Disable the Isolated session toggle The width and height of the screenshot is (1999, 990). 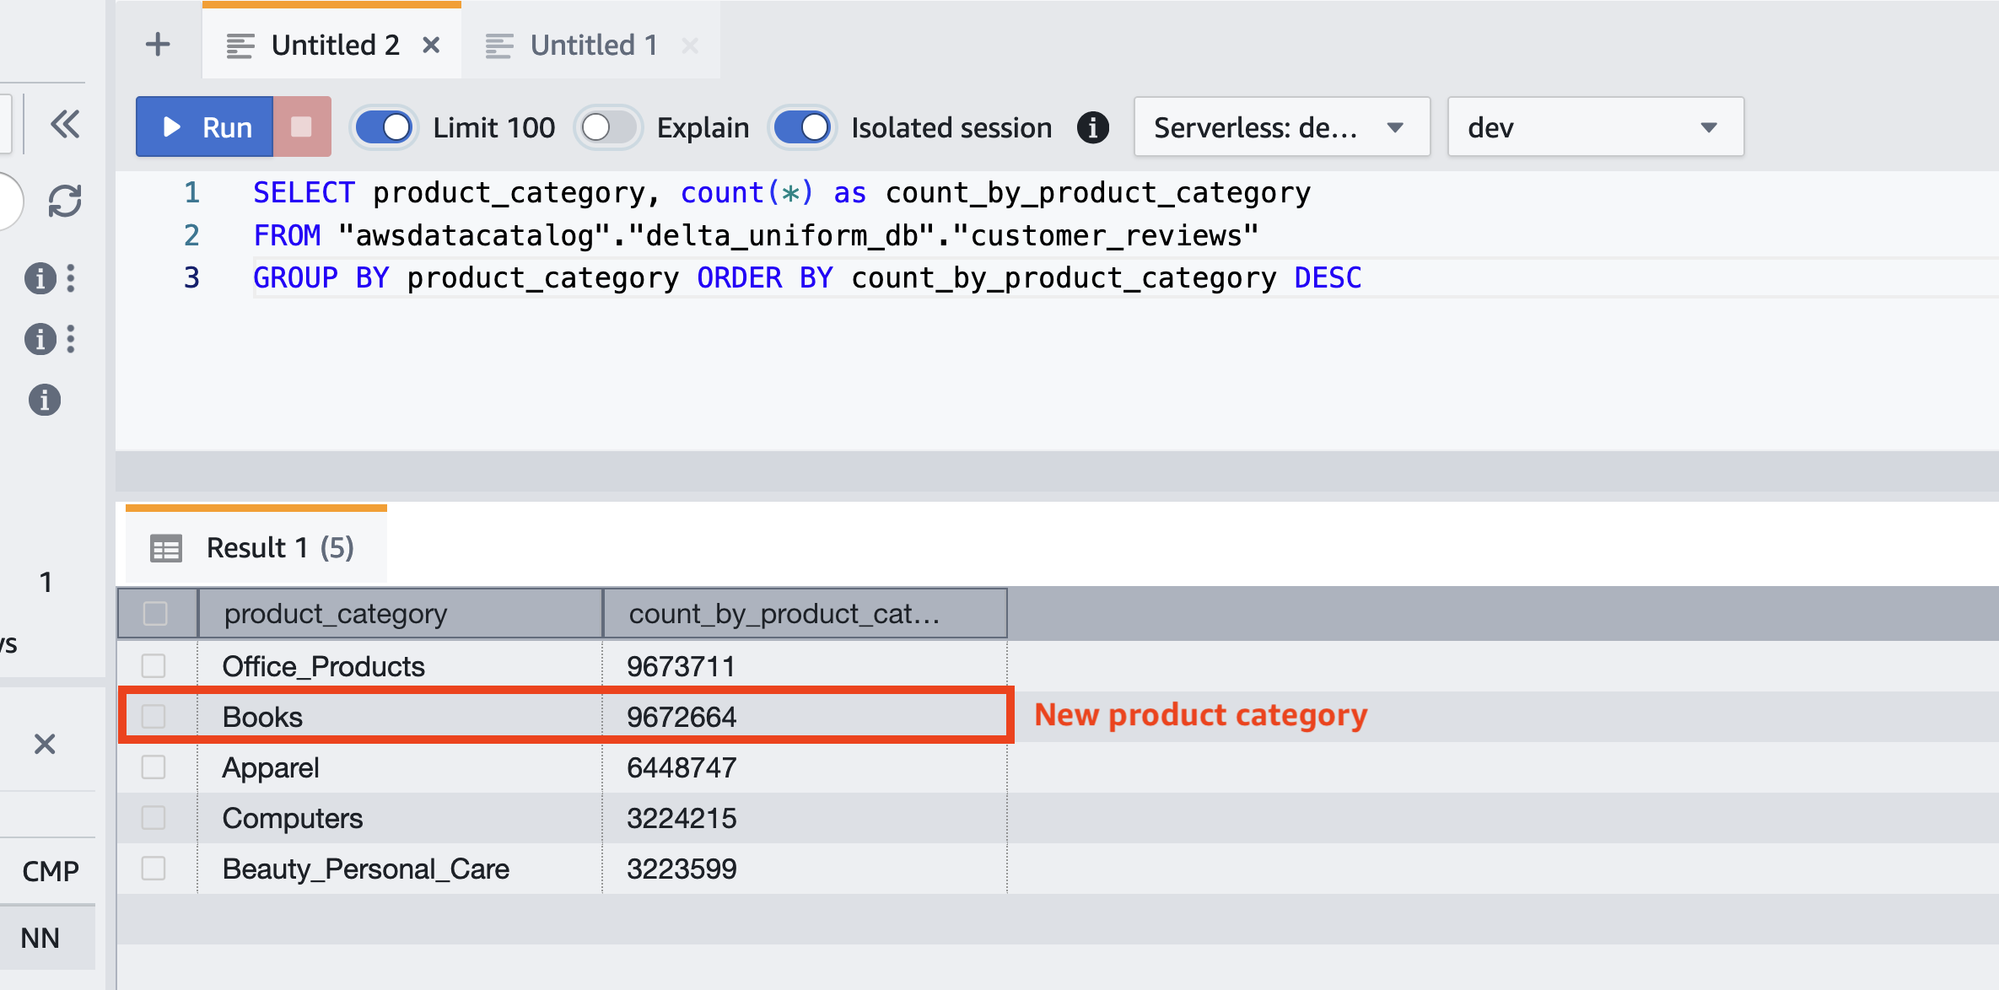point(802,127)
